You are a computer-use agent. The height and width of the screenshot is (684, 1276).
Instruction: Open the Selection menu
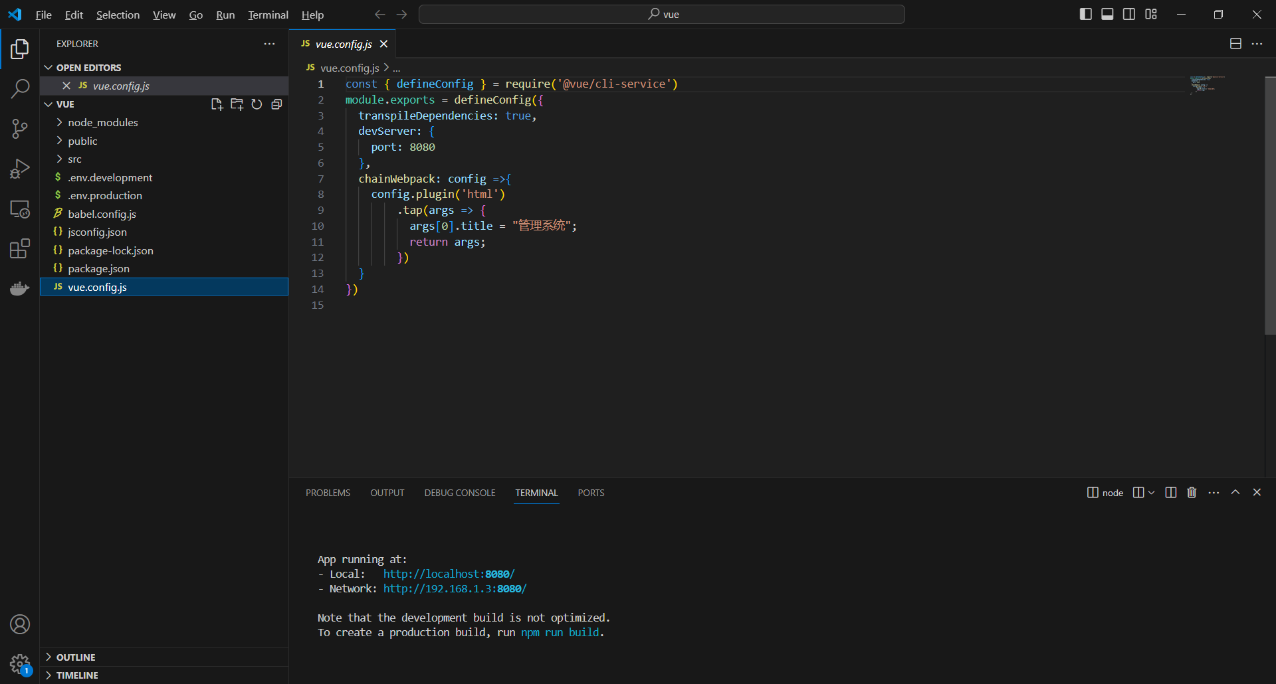118,15
